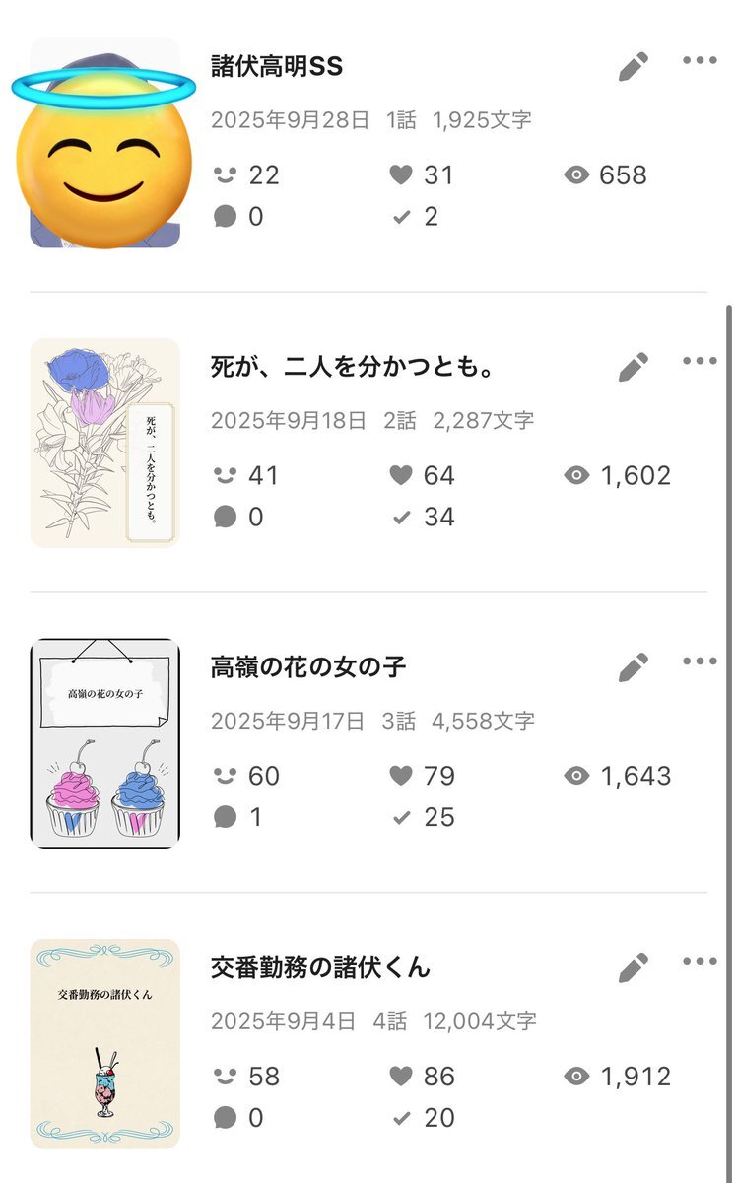Image resolution: width=737 pixels, height=1183 pixels.
Task: Edit 諸伏高明SS with the pencil icon
Action: coord(634,67)
